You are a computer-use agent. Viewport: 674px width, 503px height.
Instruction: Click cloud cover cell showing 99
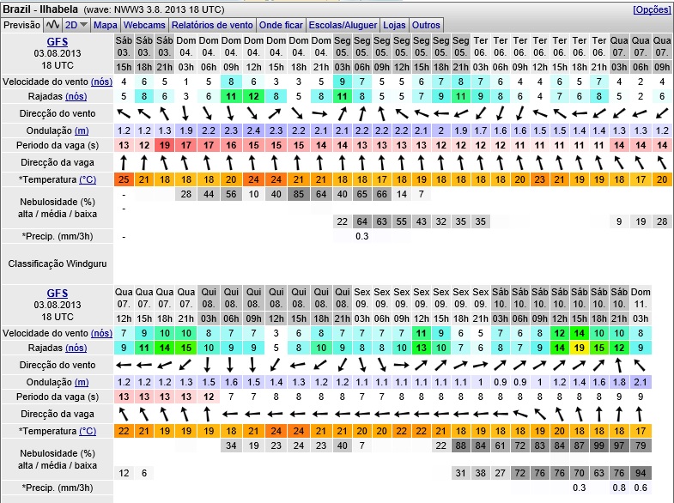tap(598, 445)
